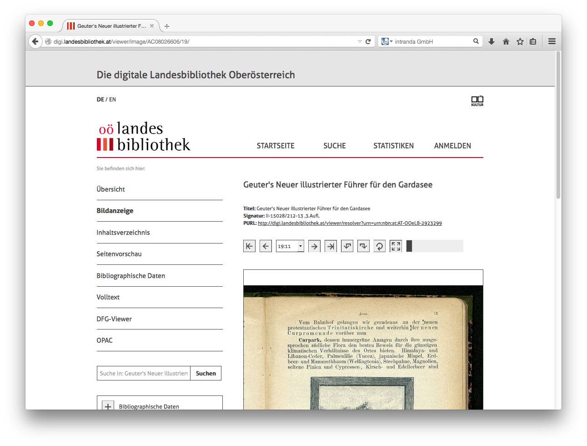
Task: Go to the previous page
Action: coord(266,246)
